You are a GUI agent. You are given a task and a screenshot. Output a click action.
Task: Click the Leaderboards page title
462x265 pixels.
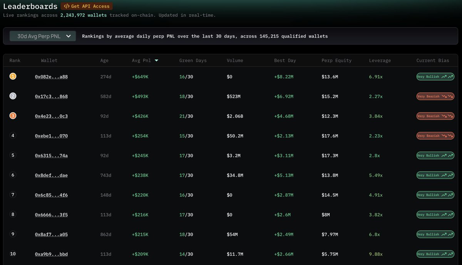tap(30, 6)
